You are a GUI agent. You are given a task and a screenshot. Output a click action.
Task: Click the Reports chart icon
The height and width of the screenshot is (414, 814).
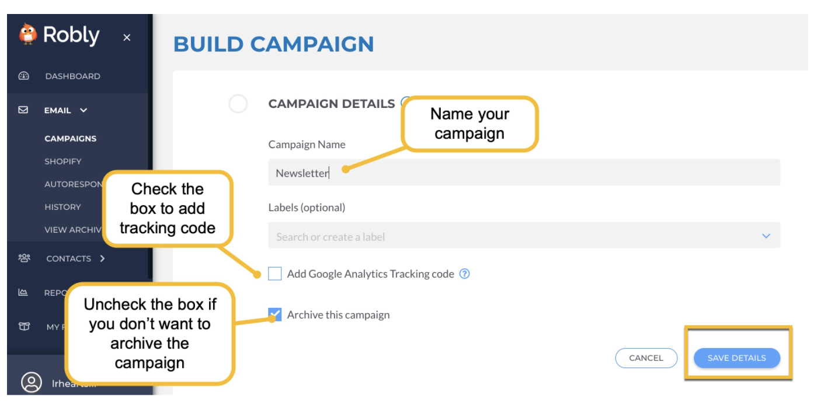pyautogui.click(x=23, y=292)
